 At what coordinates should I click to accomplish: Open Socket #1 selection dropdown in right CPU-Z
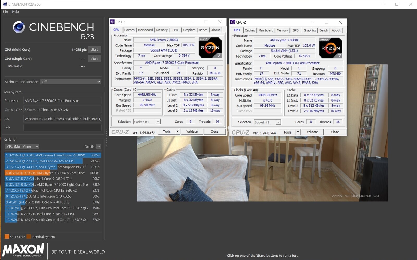pyautogui.click(x=267, y=122)
